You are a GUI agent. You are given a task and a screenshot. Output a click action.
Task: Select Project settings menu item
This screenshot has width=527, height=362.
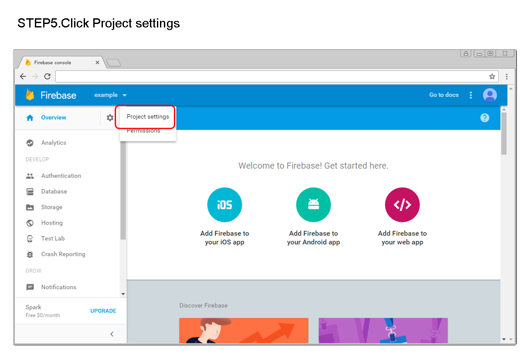coord(147,117)
